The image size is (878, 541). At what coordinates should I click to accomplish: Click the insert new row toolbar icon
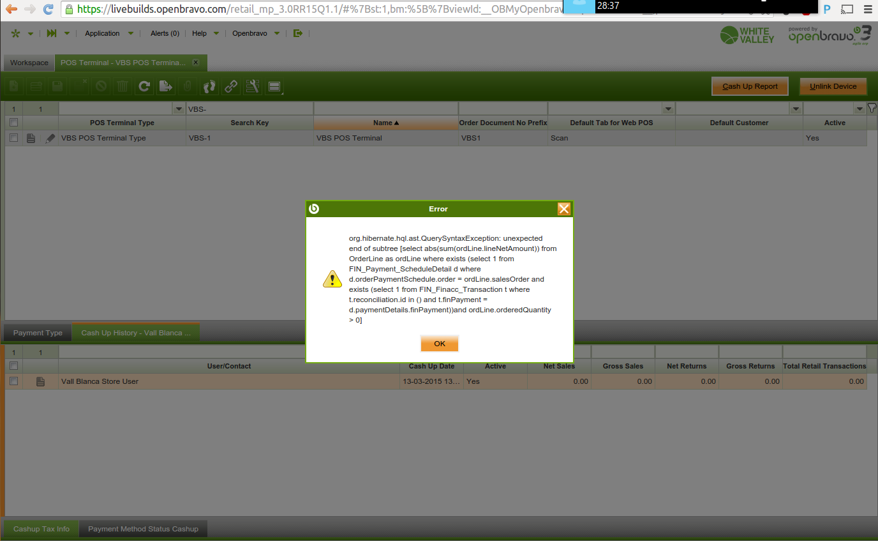click(36, 86)
